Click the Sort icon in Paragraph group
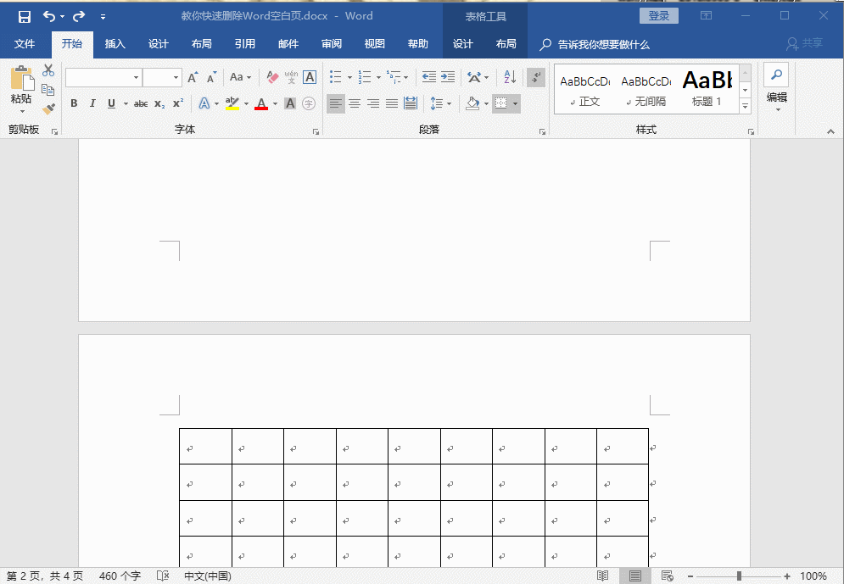The width and height of the screenshot is (844, 584). [509, 76]
